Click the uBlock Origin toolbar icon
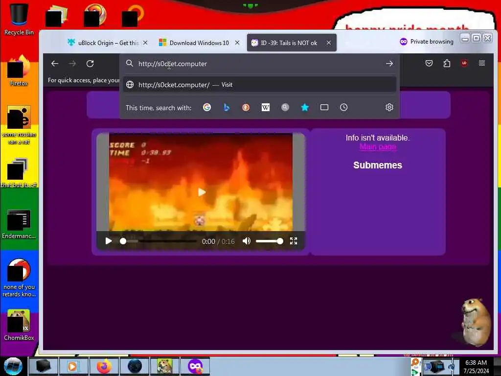The width and height of the screenshot is (501, 376). point(464,63)
